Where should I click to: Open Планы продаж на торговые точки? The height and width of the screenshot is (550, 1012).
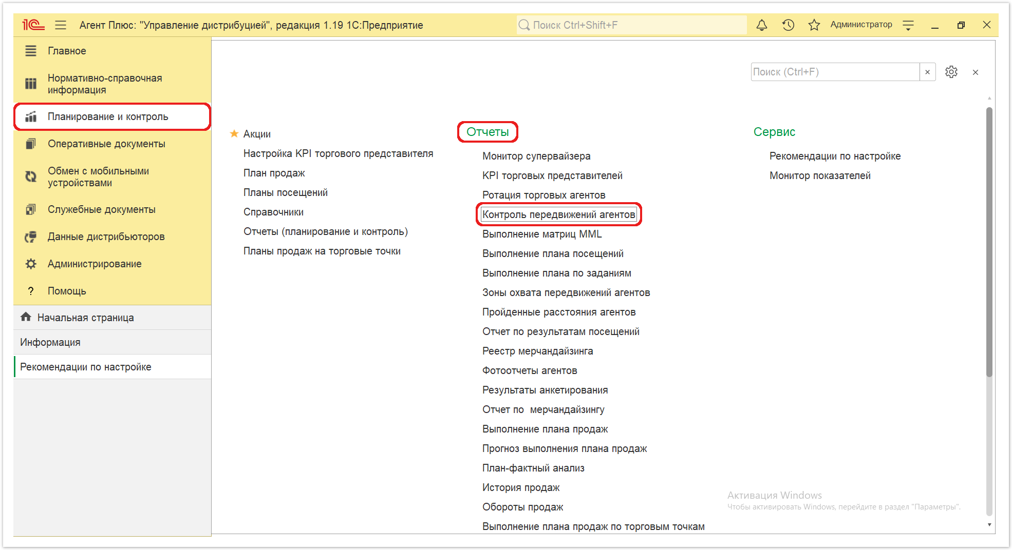click(322, 251)
